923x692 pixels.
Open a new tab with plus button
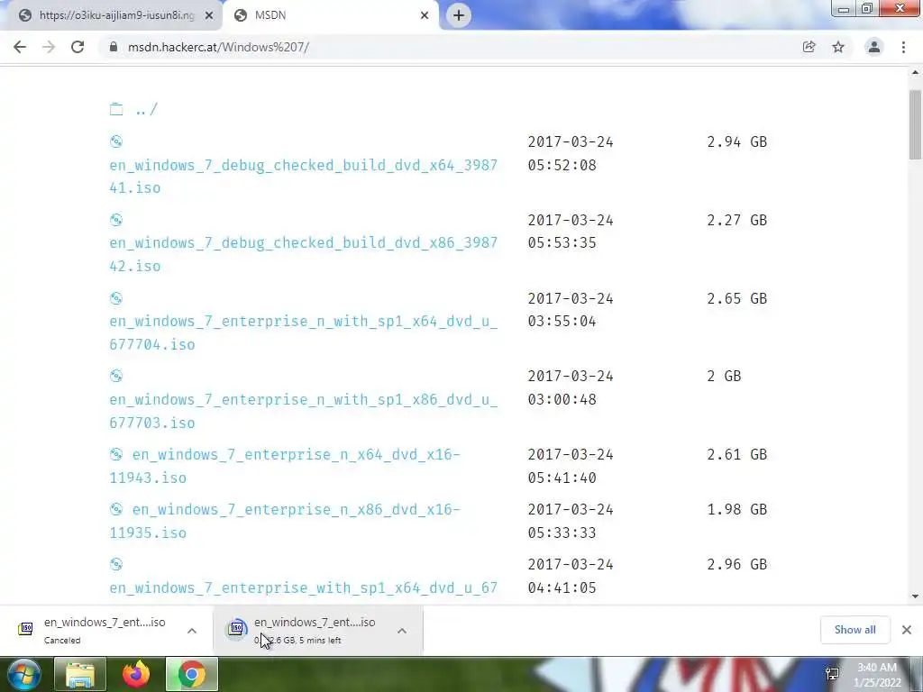click(459, 15)
